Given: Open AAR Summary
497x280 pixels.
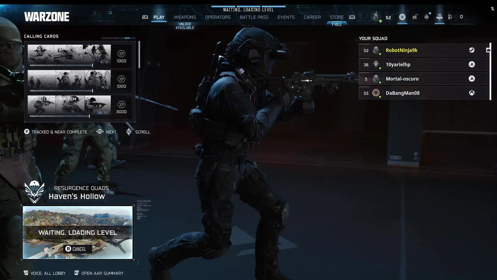Looking at the screenshot, I should coord(99,273).
